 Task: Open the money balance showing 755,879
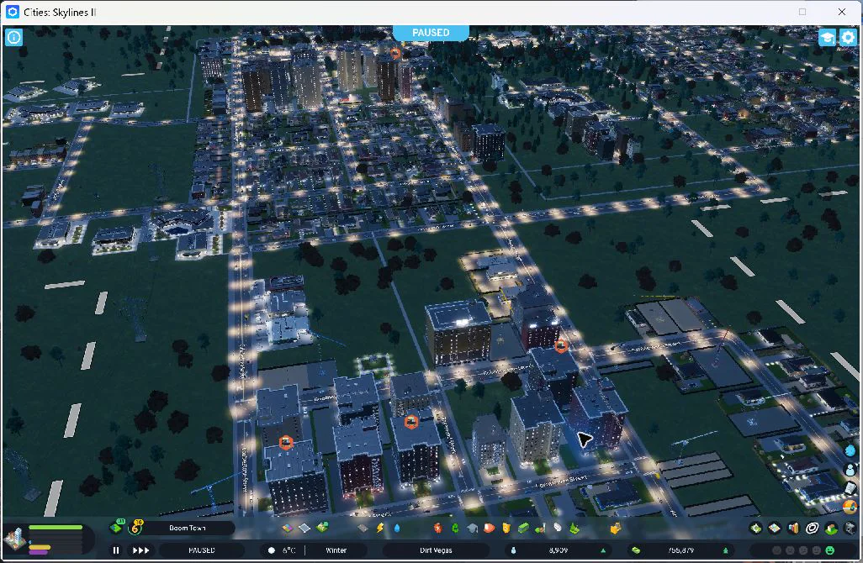(x=680, y=550)
